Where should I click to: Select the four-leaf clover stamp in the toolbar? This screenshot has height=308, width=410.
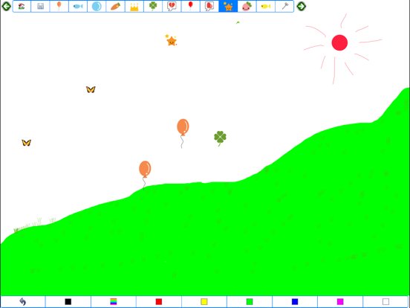153,6
